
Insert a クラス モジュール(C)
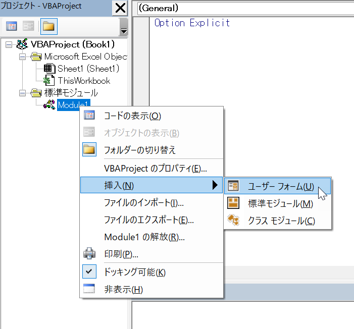(277, 221)
